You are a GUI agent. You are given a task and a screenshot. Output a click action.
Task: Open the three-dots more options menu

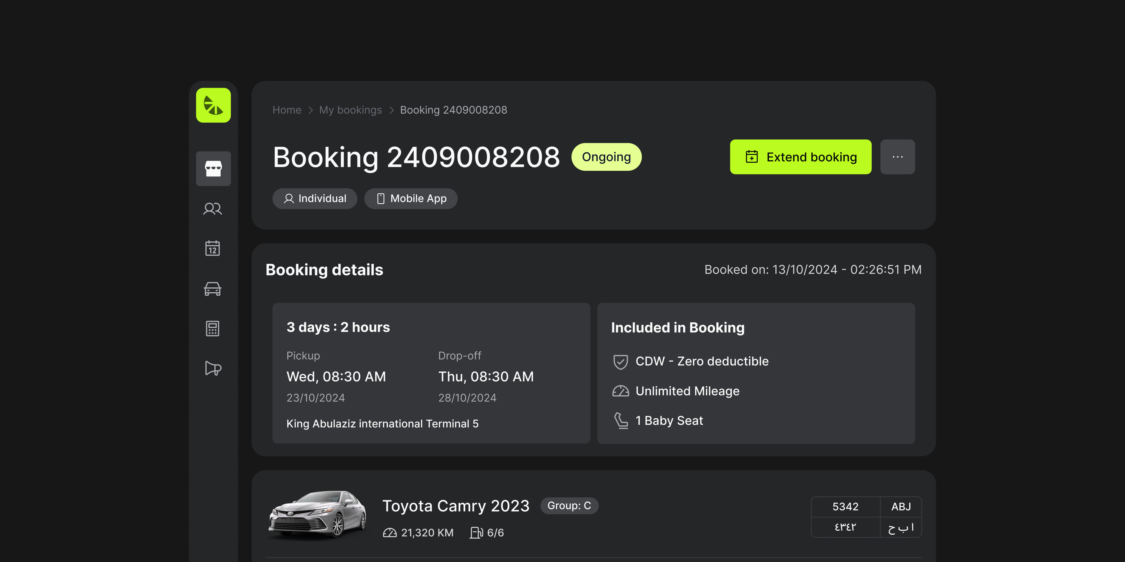click(x=897, y=157)
